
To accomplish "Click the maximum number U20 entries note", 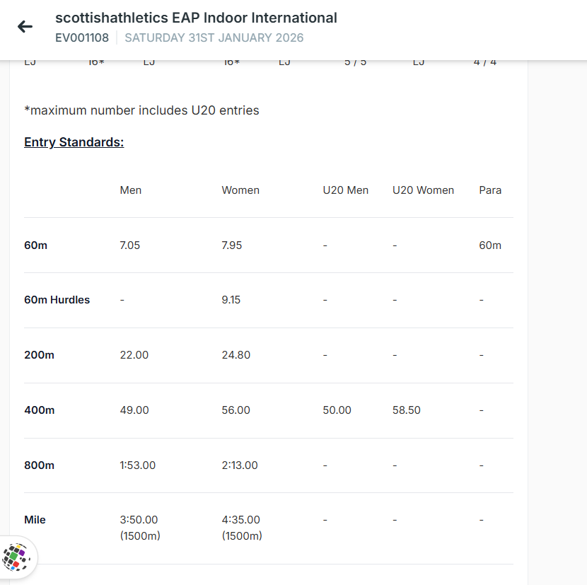I will 141,110.
